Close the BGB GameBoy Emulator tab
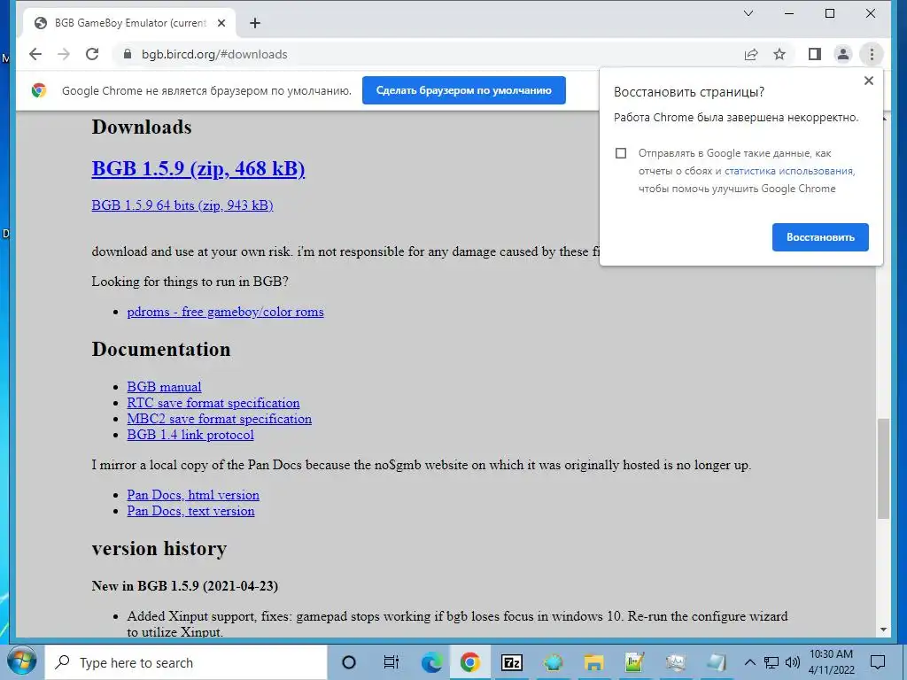The width and height of the screenshot is (907, 680). tap(221, 23)
